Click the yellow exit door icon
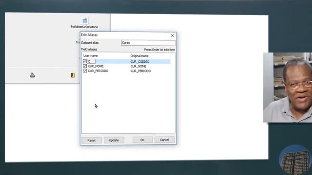The height and width of the screenshot is (175, 312). click(73, 75)
